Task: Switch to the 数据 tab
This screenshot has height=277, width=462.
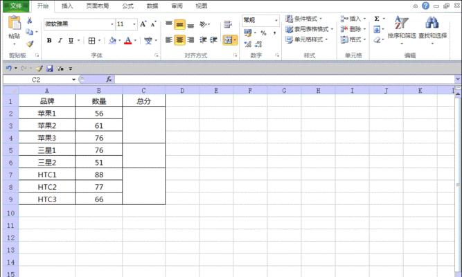Action: tap(152, 6)
